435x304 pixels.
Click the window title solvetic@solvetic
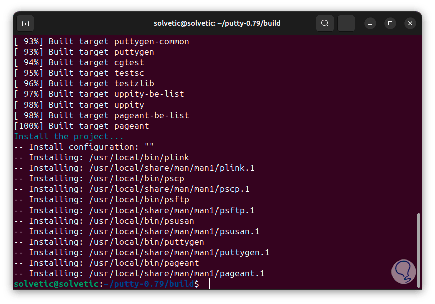[x=217, y=23]
